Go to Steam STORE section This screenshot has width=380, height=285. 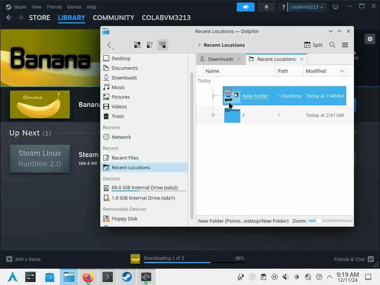coord(39,18)
